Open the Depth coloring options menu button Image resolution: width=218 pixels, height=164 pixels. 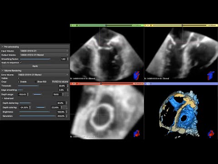click(65, 108)
